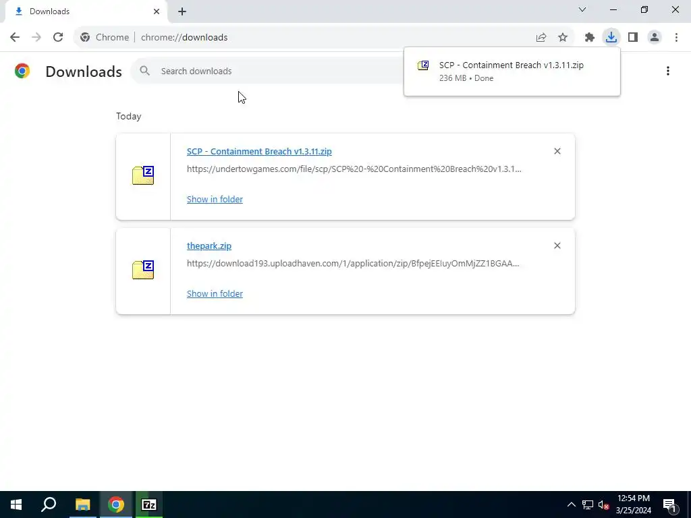Switch to the Downloads tab
This screenshot has height=518, width=691.
click(x=83, y=11)
